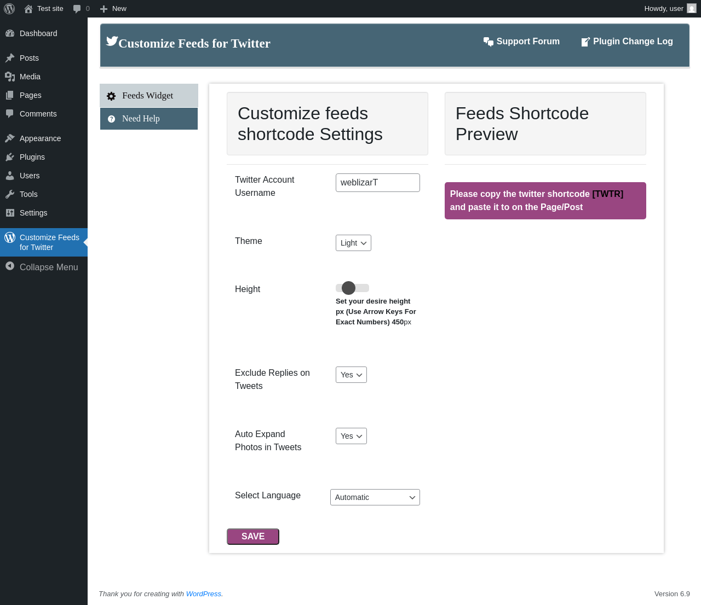The height and width of the screenshot is (605, 701).
Task: Click the Comments sidebar icon
Action: point(10,114)
